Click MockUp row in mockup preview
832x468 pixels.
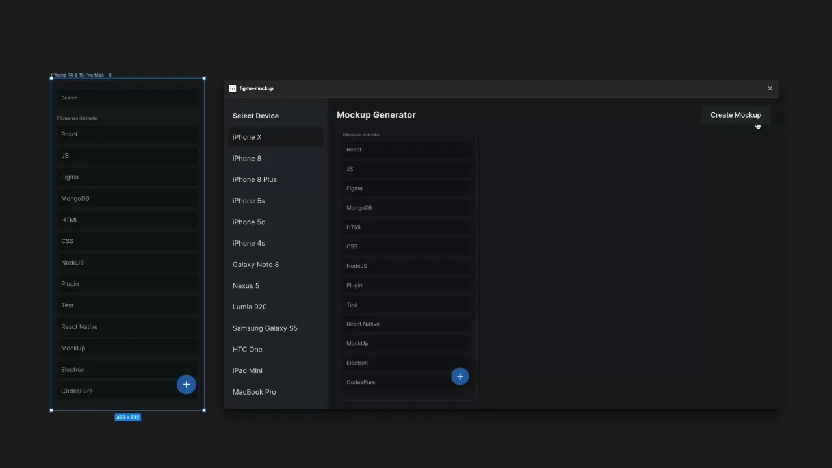pos(407,343)
